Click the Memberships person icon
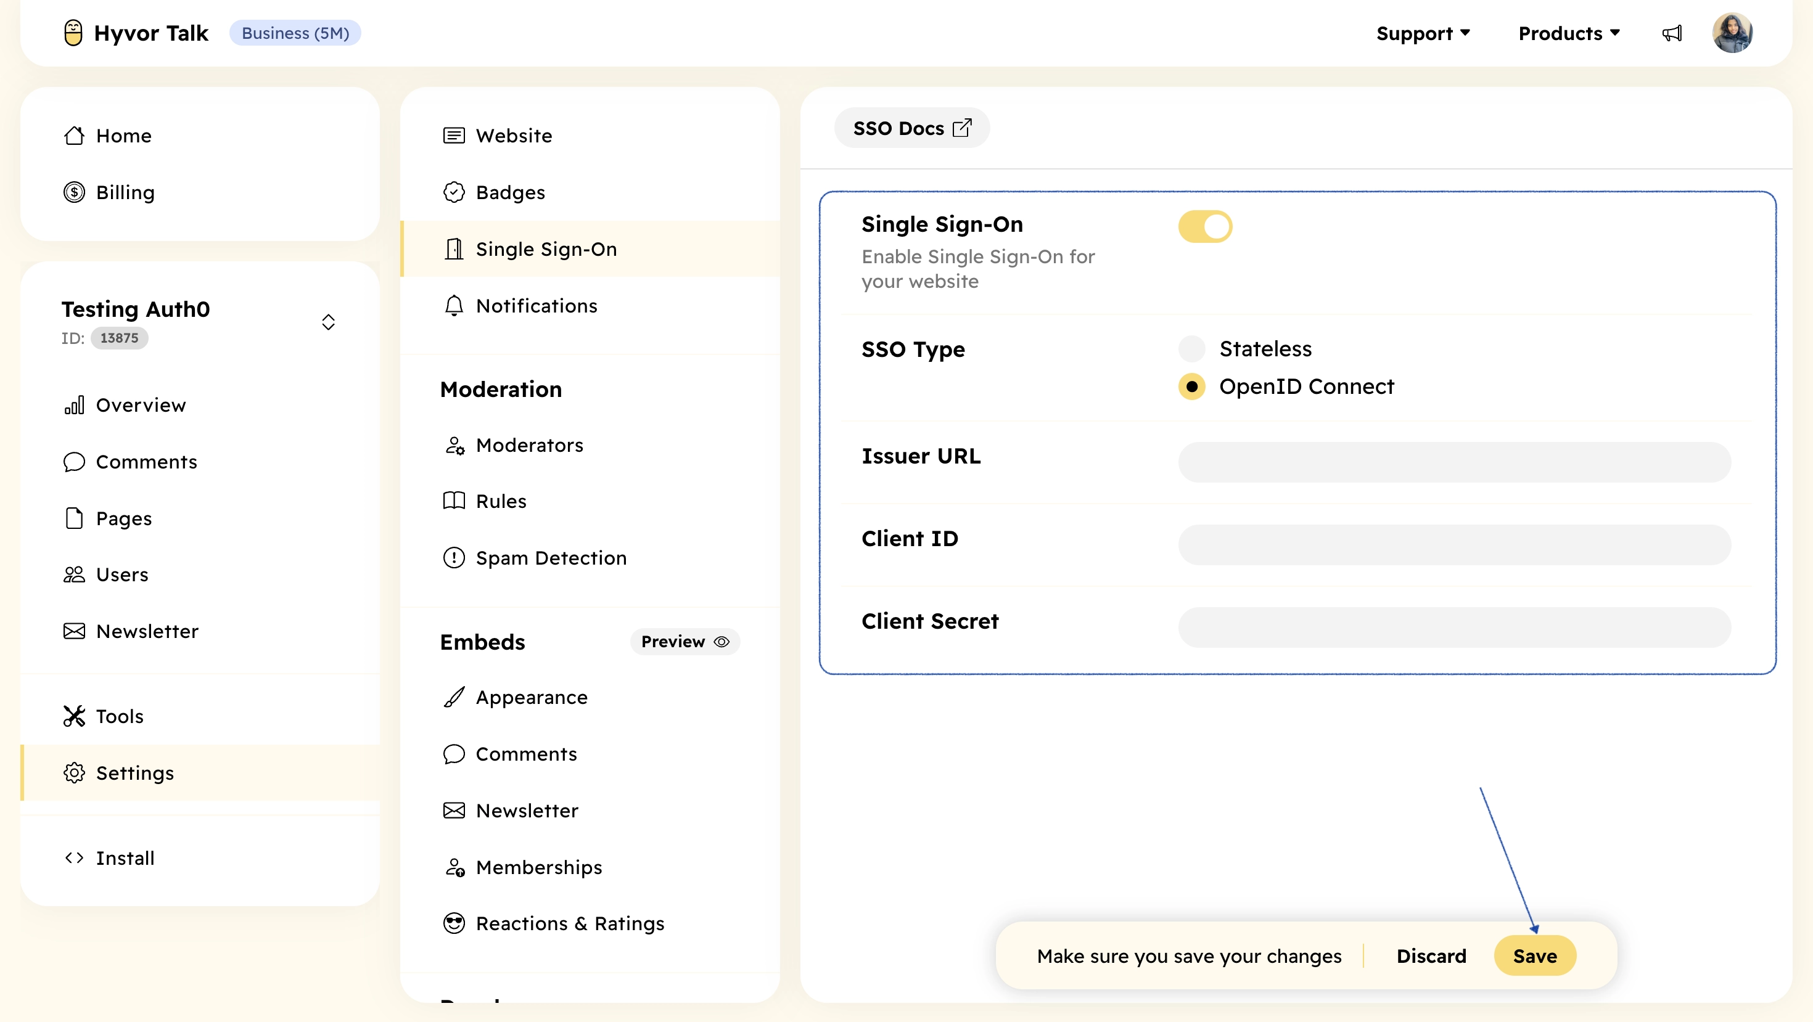1813x1022 pixels. pyautogui.click(x=454, y=867)
